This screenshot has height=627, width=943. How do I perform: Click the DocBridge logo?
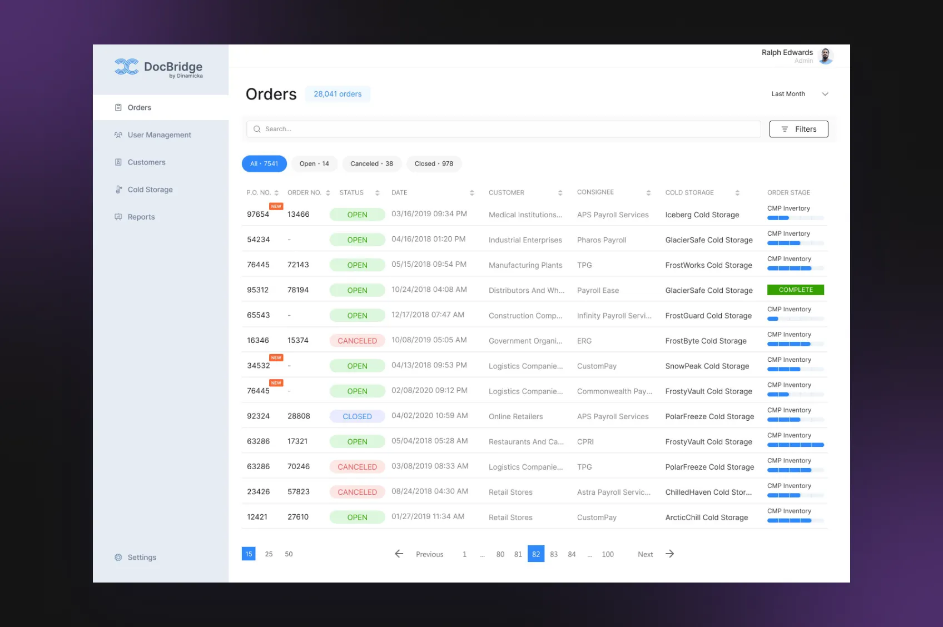point(158,68)
